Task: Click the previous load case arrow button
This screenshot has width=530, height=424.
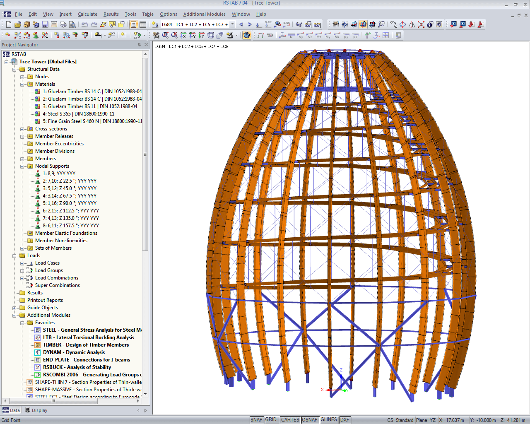Action: 241,24
